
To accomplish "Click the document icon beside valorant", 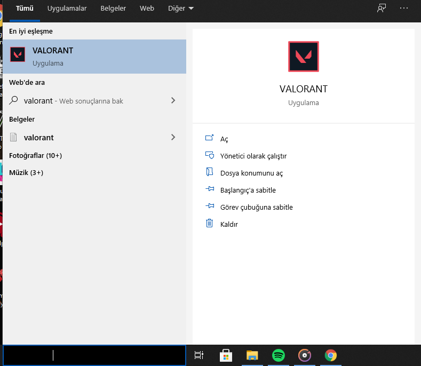I will coord(13,137).
